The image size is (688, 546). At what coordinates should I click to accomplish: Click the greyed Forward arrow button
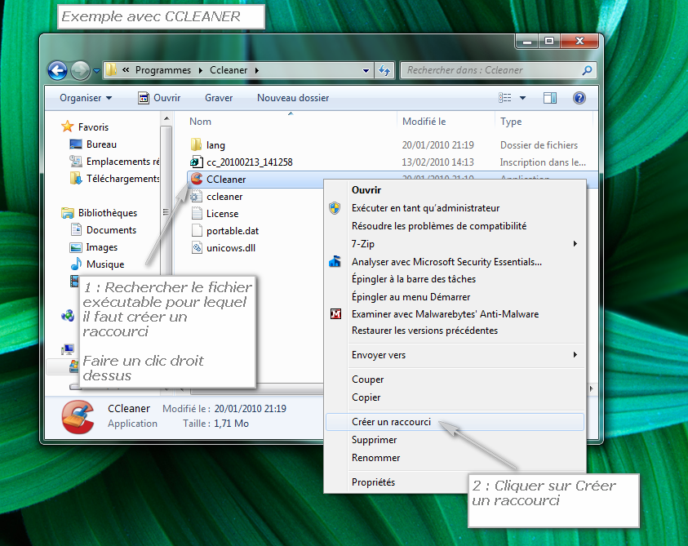[80, 70]
